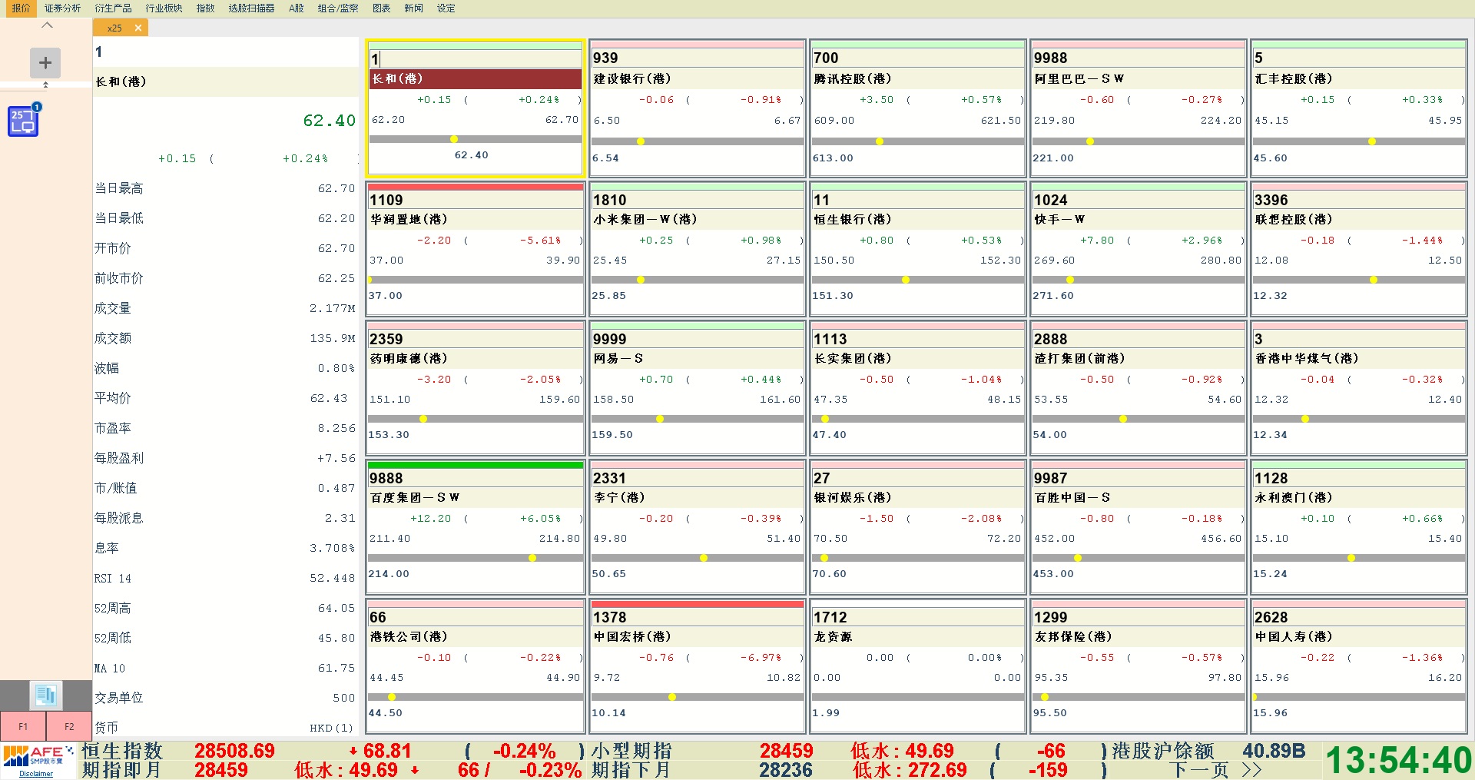Click the 恒生指数 value 28508.69

click(x=234, y=751)
